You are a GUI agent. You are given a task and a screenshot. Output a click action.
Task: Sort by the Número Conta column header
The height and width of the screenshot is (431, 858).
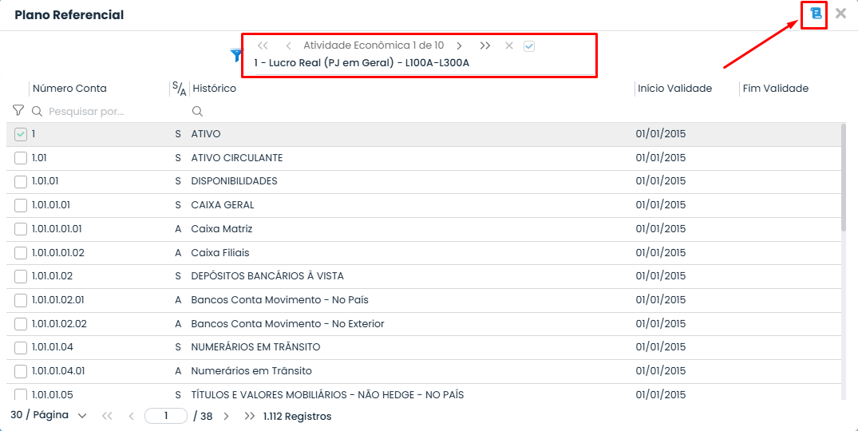pyautogui.click(x=69, y=88)
